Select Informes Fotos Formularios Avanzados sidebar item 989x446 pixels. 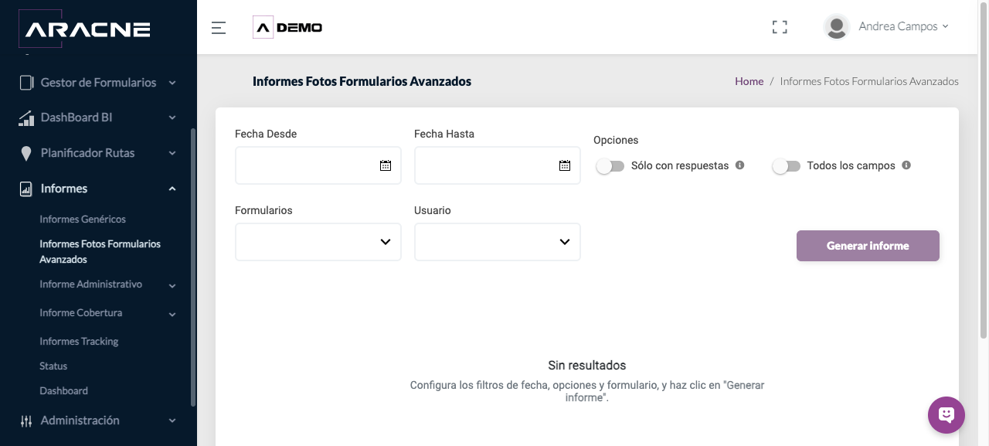pos(100,251)
